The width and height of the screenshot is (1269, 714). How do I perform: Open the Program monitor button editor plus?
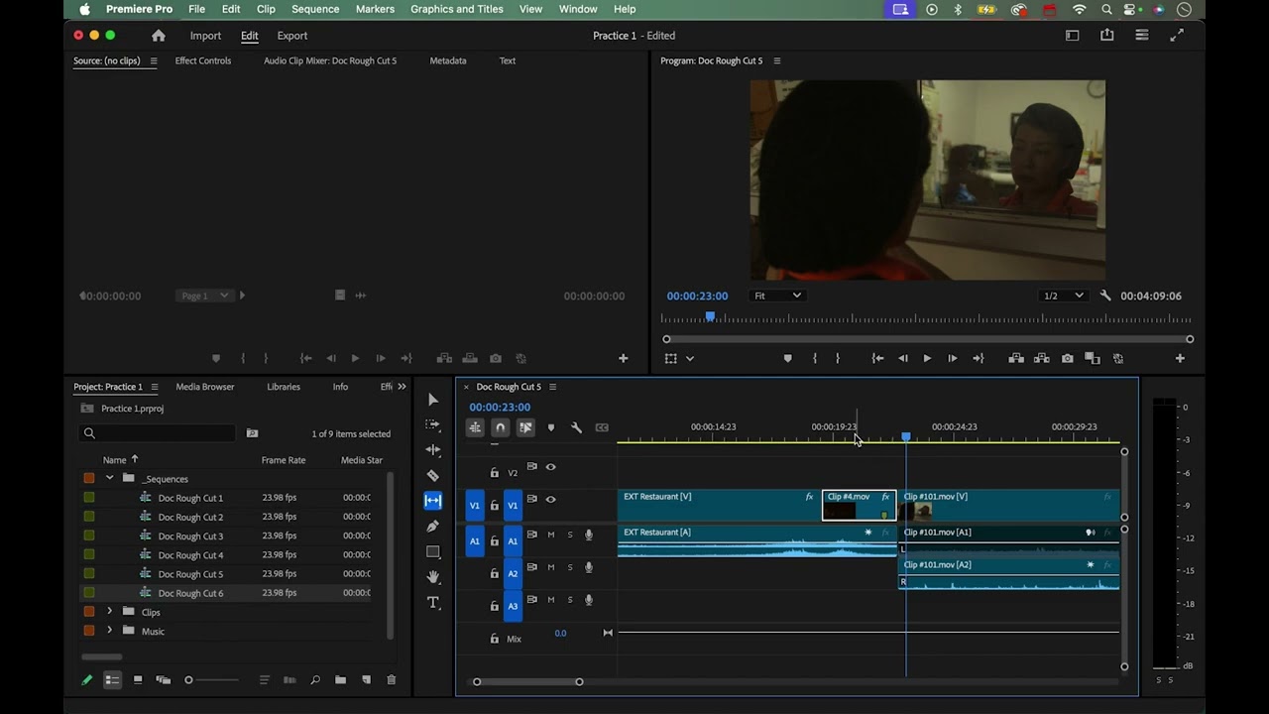(x=1180, y=358)
